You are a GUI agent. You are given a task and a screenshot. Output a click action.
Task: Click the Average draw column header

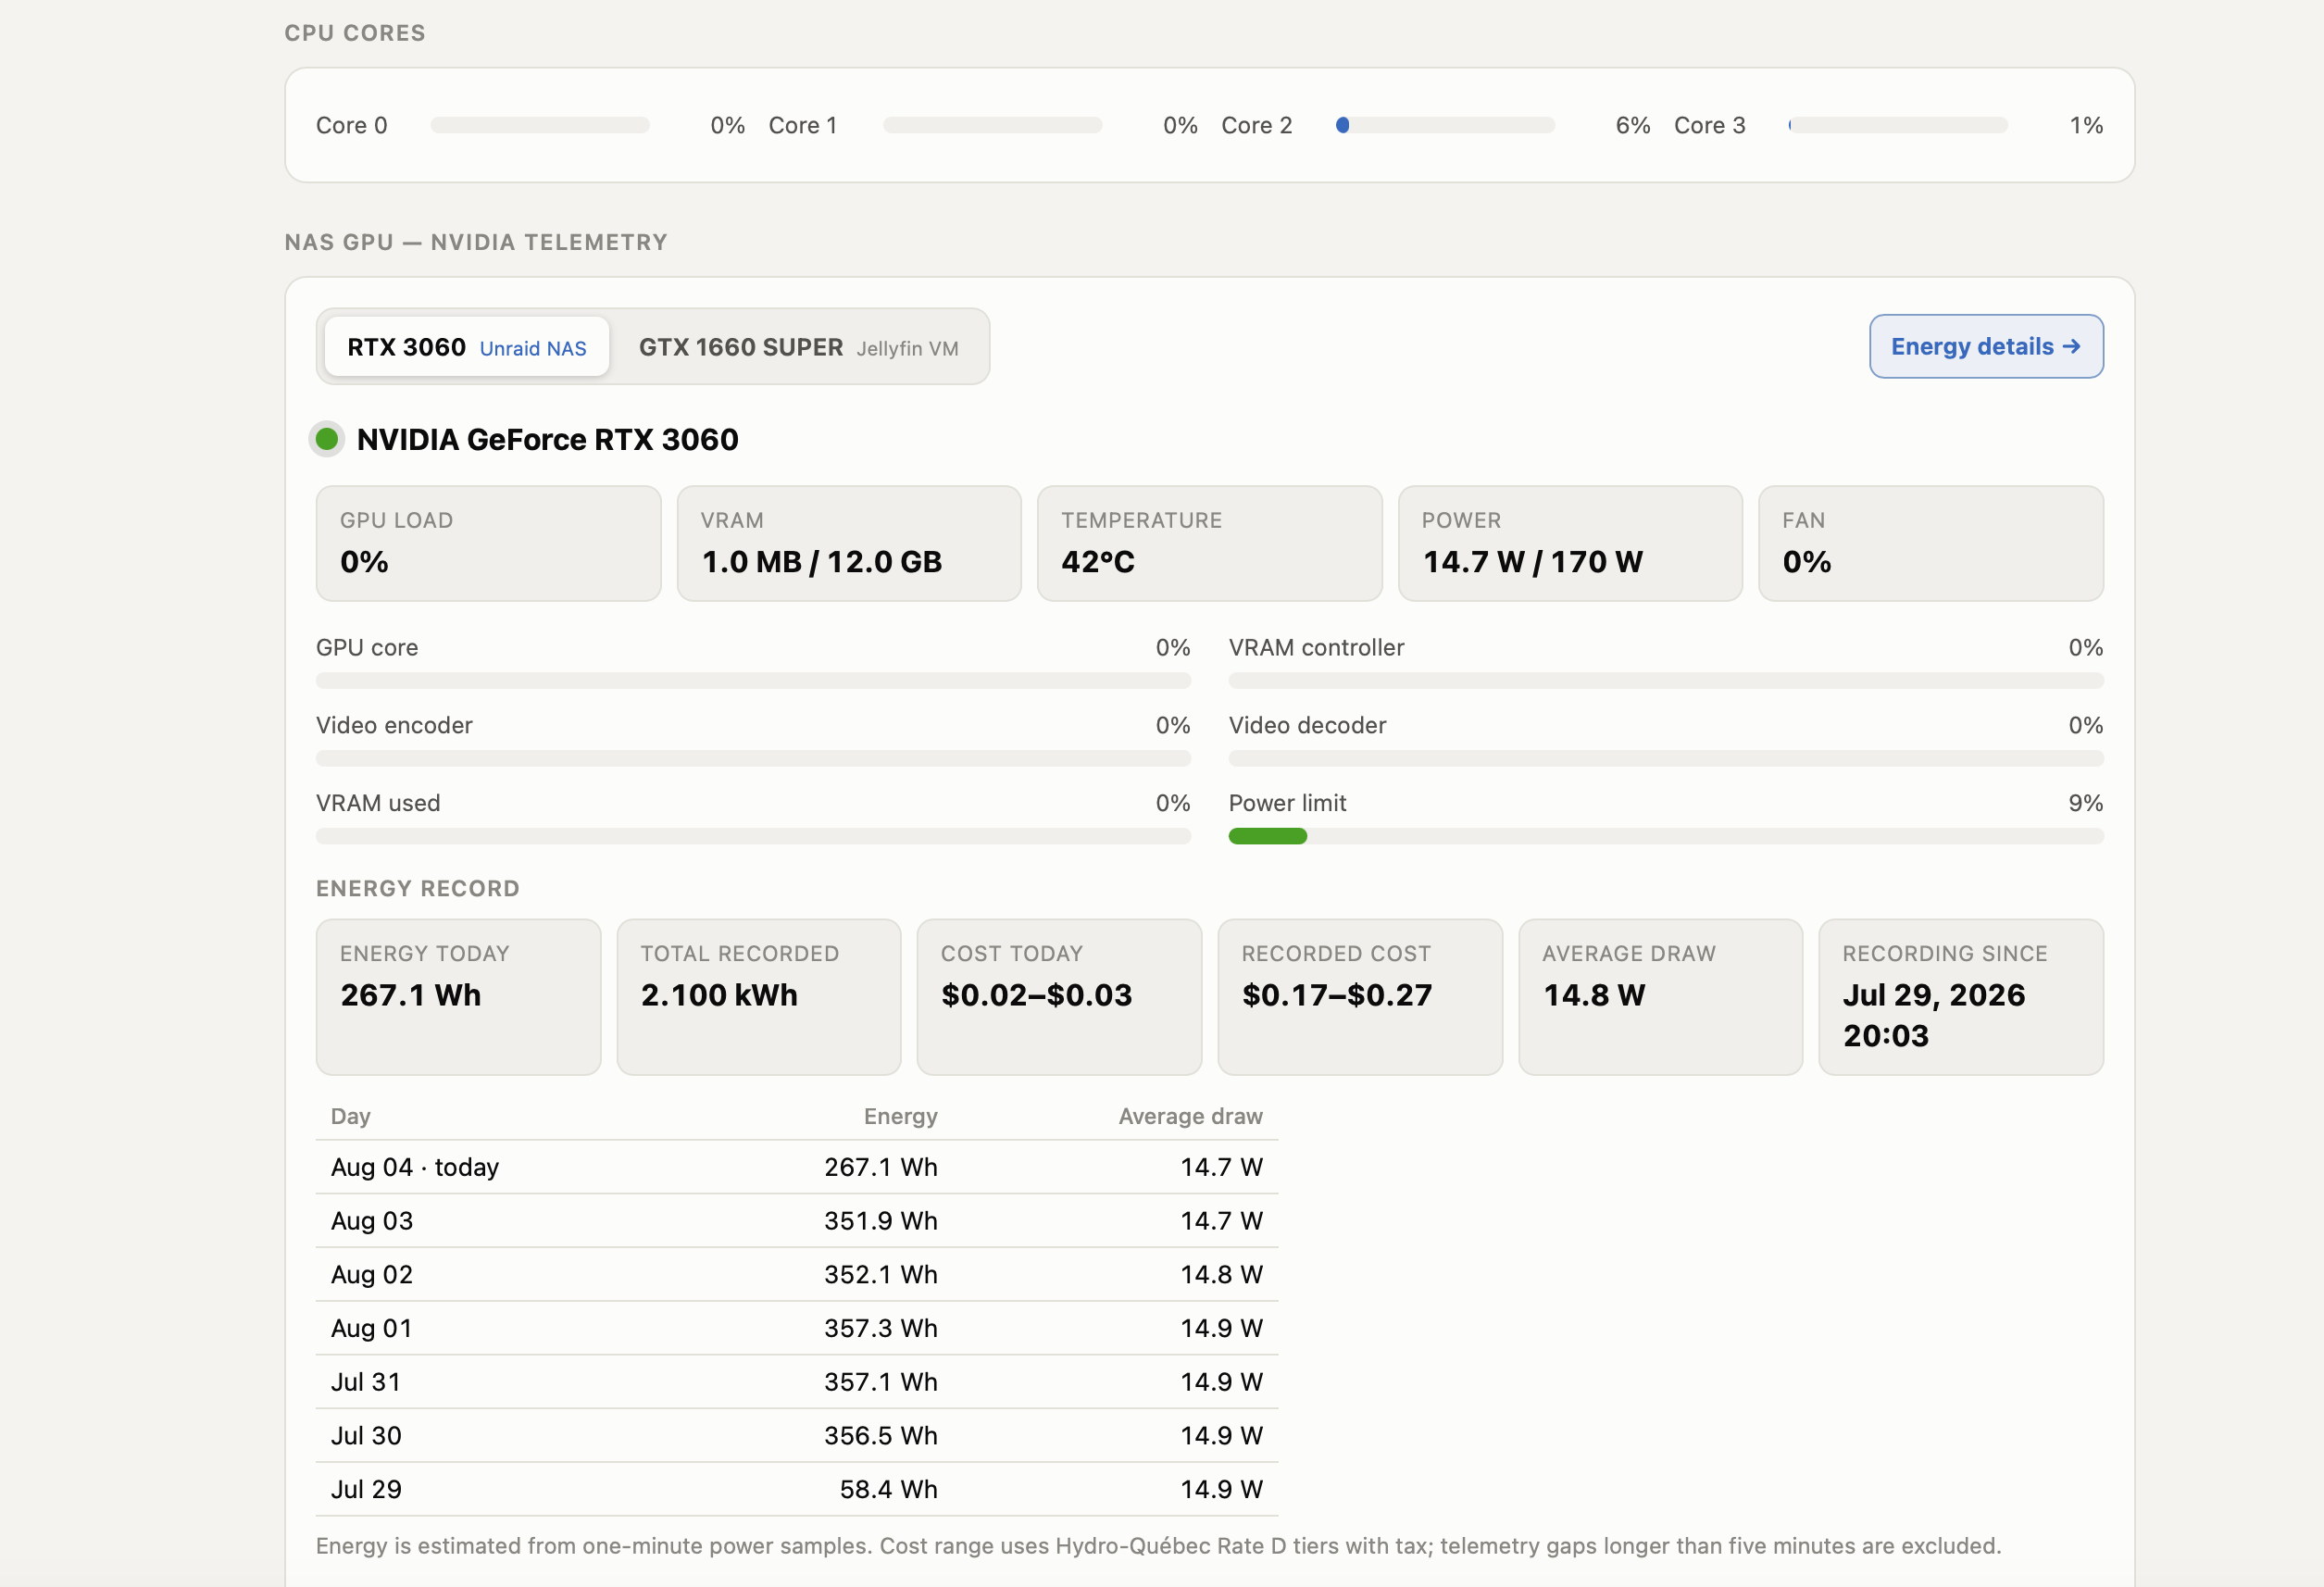click(x=1190, y=1116)
